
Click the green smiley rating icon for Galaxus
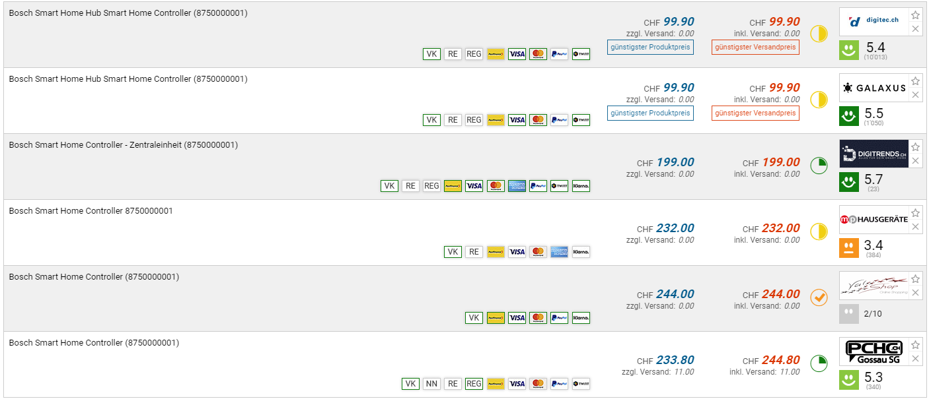pos(849,116)
